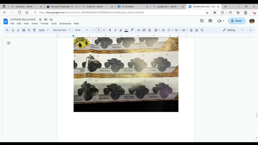Toggle bold formatting
258x145 pixels.
[110, 30]
